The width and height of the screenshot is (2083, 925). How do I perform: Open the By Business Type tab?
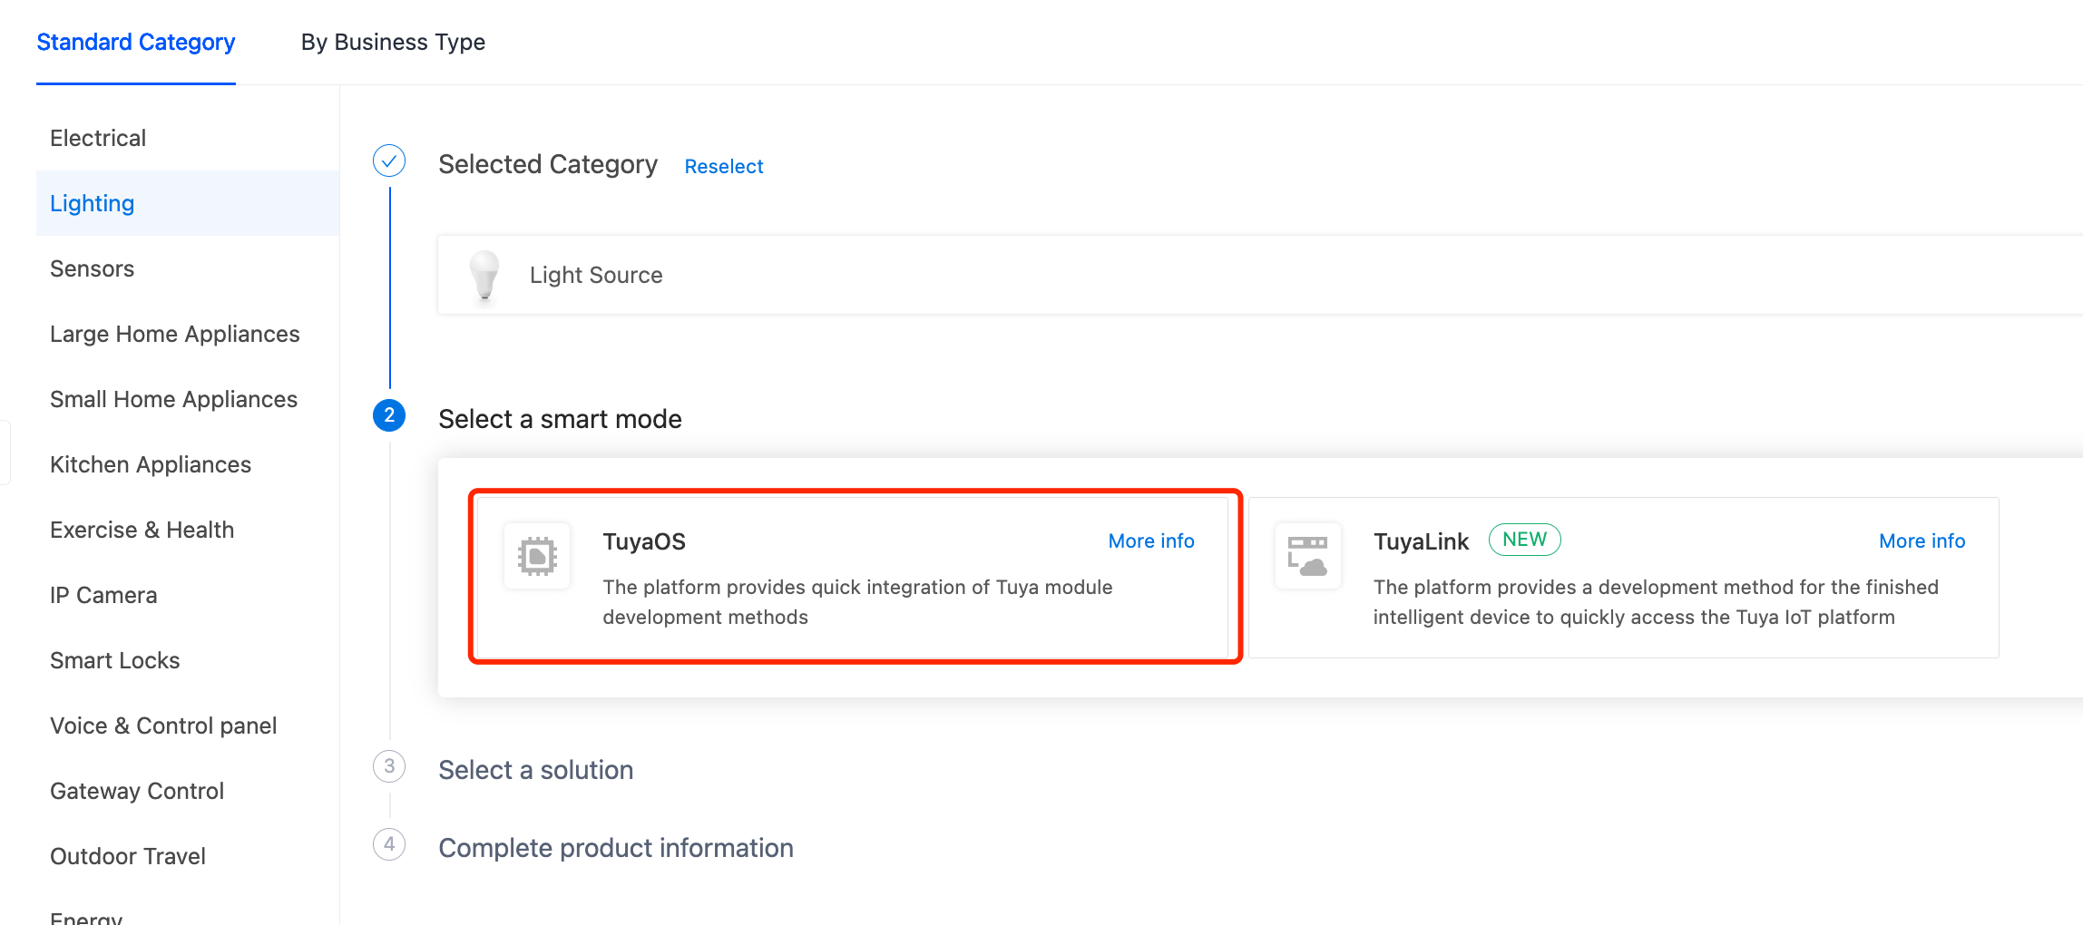coord(393,43)
